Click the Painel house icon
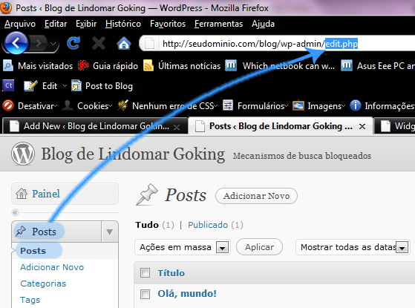Image resolution: width=415 pixels, height=308 pixels. pos(22,194)
